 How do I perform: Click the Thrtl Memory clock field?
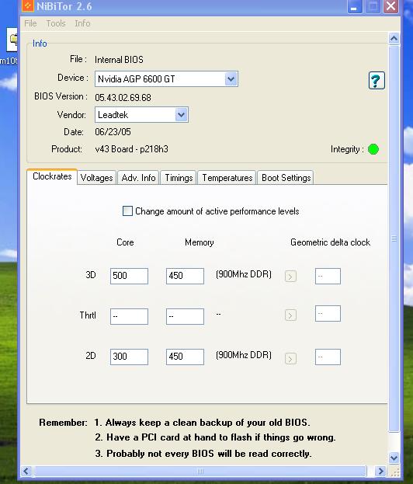(x=185, y=316)
